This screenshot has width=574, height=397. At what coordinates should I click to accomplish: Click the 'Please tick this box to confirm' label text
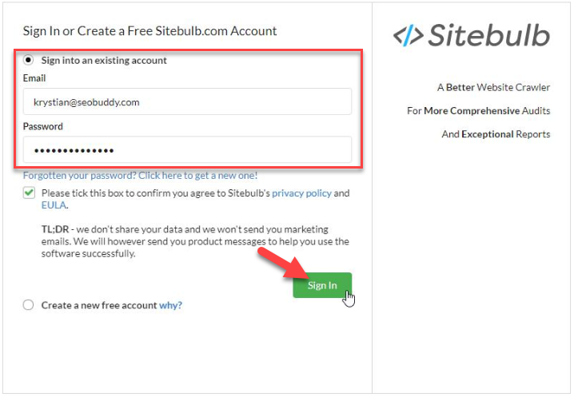click(196, 199)
